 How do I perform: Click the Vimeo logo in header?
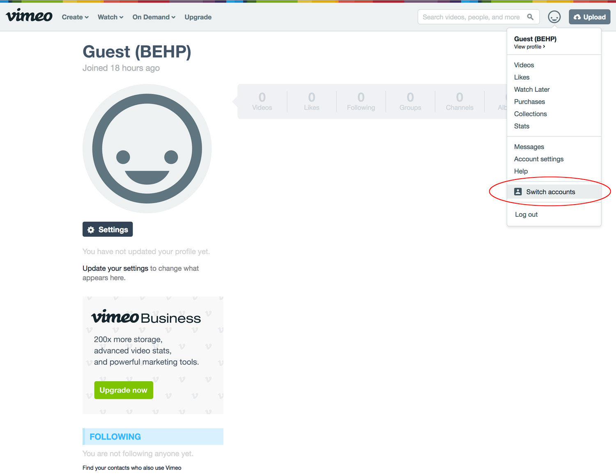click(29, 16)
